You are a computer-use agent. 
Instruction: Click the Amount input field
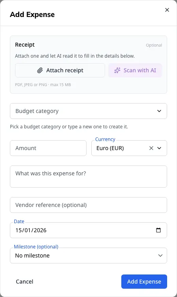pos(48,148)
